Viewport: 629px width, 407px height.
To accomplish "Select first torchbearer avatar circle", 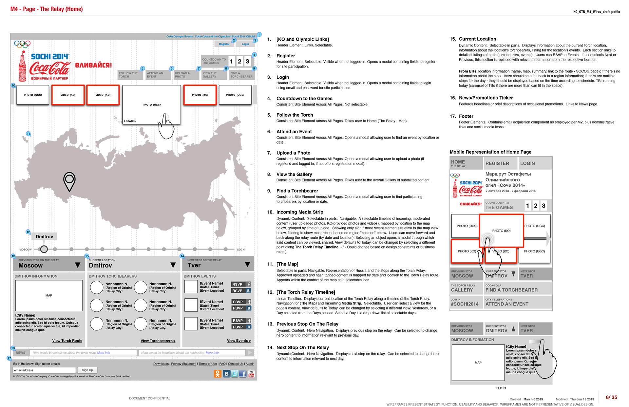I will [x=97, y=287].
